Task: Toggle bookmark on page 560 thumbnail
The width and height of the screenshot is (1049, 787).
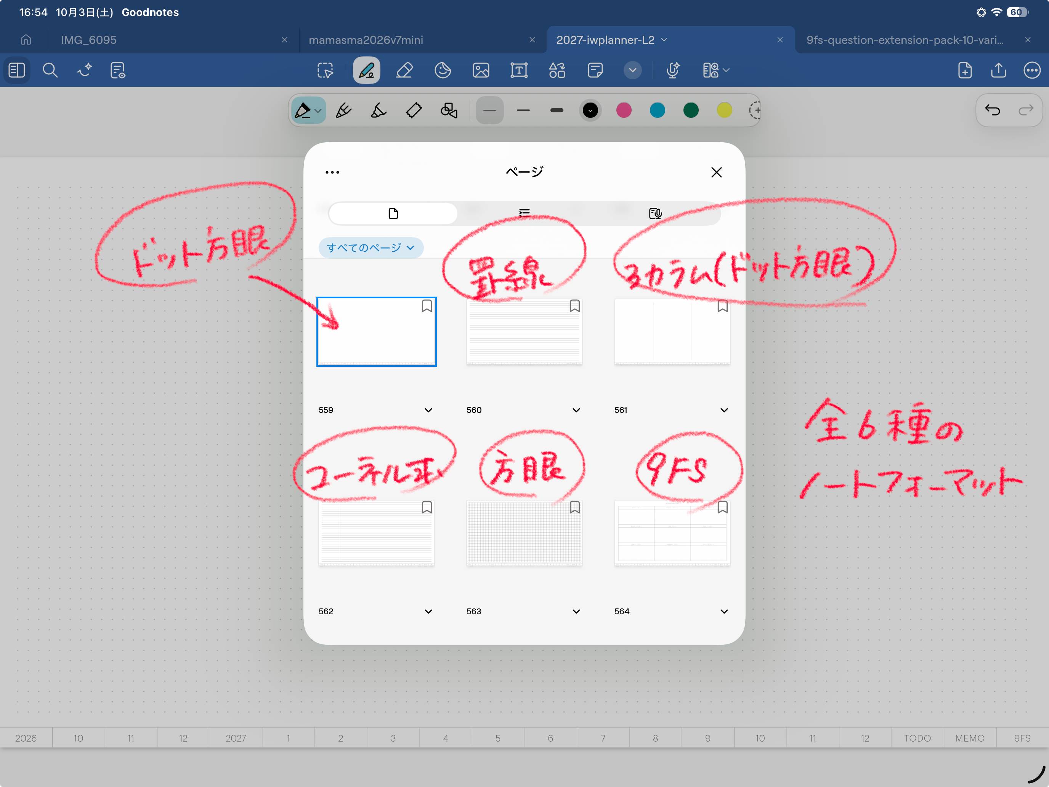Action: [x=575, y=306]
